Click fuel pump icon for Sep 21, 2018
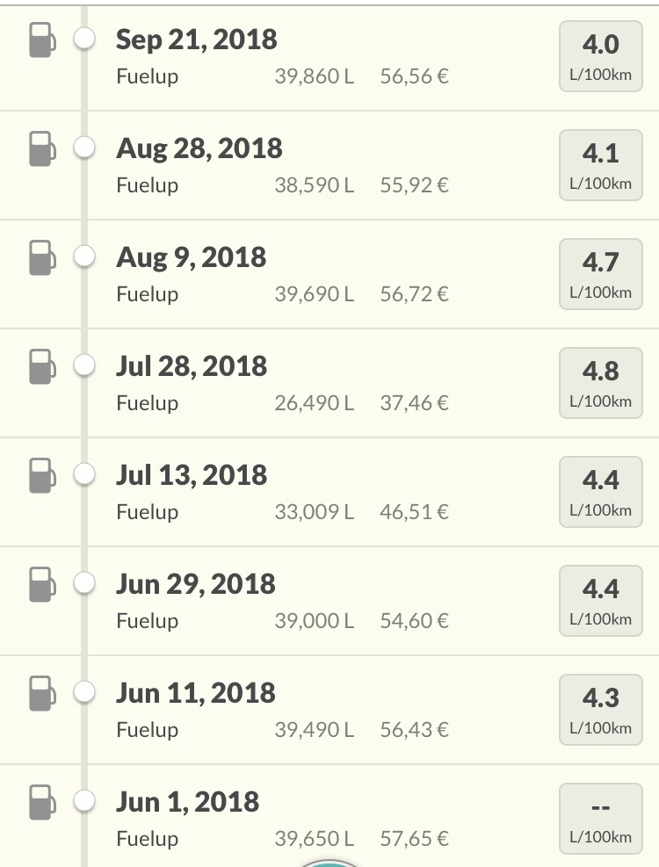Viewport: 659px width, 867px height. pos(42,40)
